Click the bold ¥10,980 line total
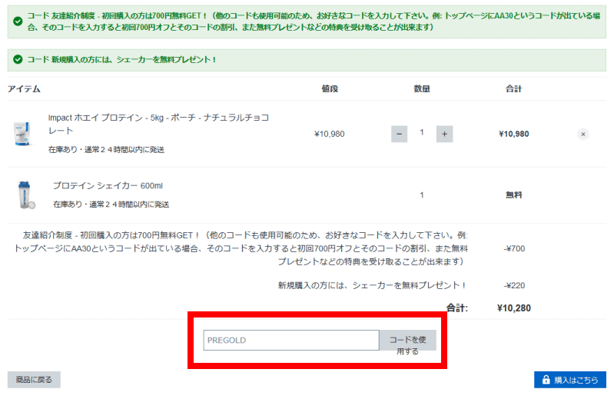Viewport: 614px width, 399px height. pos(514,134)
